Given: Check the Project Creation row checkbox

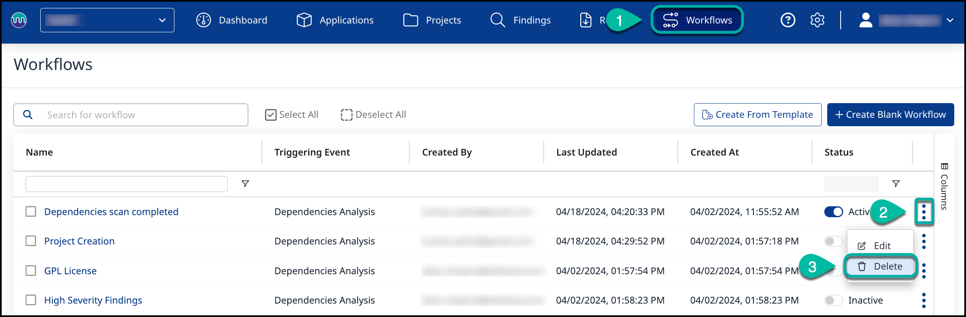Looking at the screenshot, I should 31,241.
